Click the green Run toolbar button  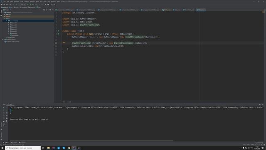28,5
